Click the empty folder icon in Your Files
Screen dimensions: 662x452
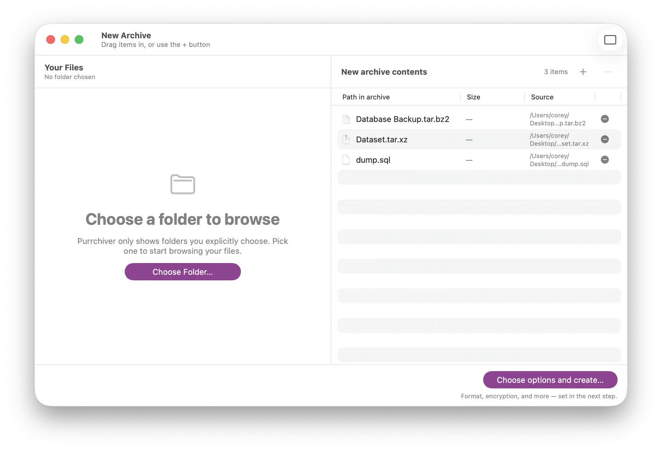pyautogui.click(x=183, y=184)
